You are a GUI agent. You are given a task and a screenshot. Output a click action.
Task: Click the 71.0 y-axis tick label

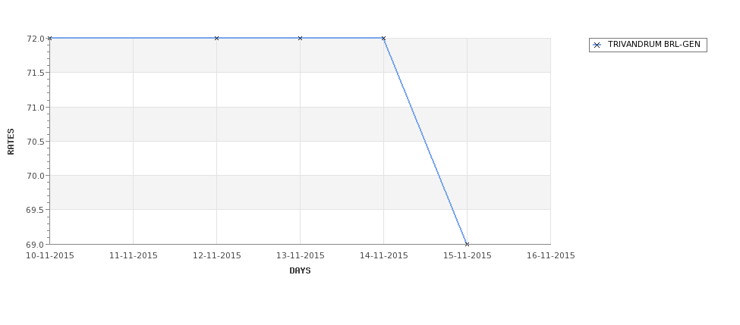36,108
